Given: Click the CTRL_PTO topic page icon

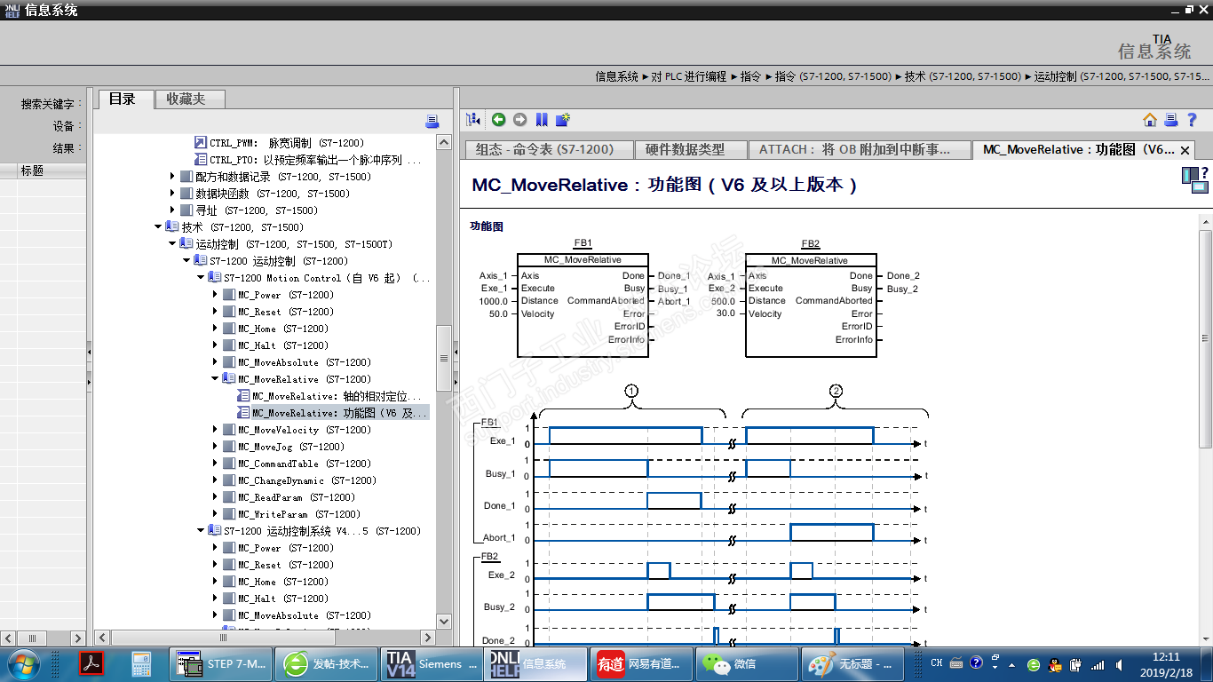Looking at the screenshot, I should click(x=200, y=160).
